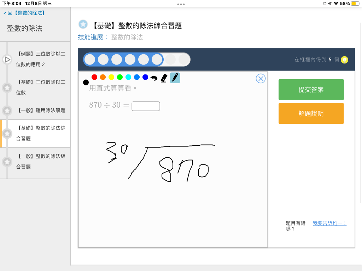Screen dimensions: 362x271
Task: Open 【基礎】三位數除以二位數 in the sidebar
Action: [x=41, y=87]
